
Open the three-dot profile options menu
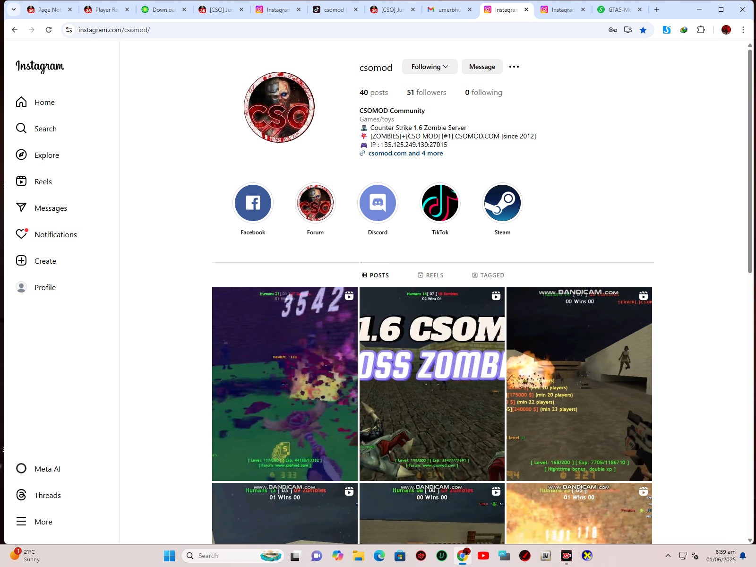click(x=514, y=67)
